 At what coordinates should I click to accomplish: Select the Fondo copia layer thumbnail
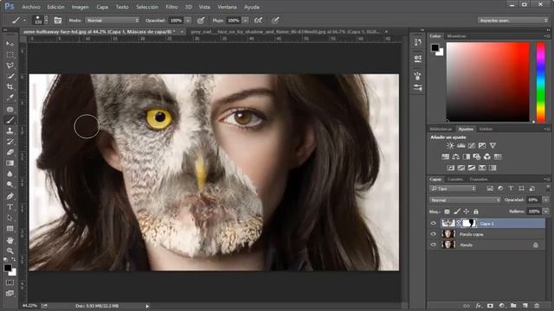pyautogui.click(x=448, y=234)
